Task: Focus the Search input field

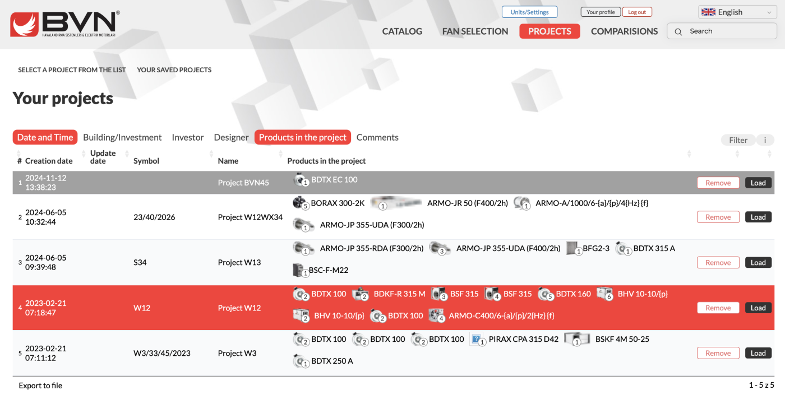Action: pos(722,31)
